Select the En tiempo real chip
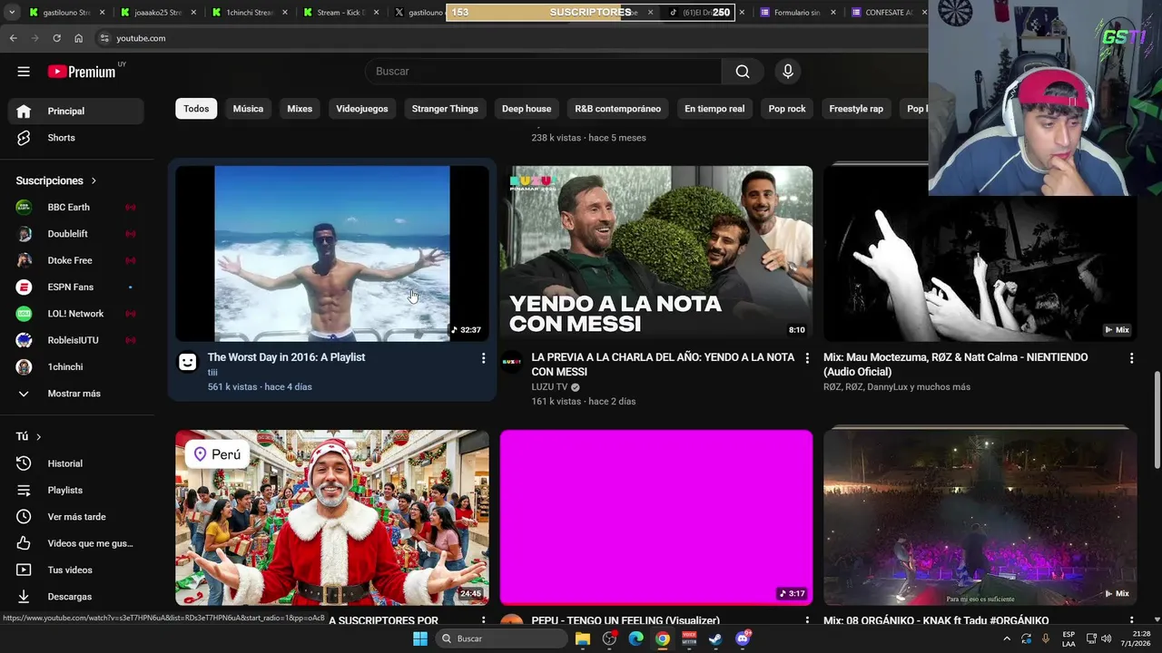The image size is (1162, 653). pos(714,109)
